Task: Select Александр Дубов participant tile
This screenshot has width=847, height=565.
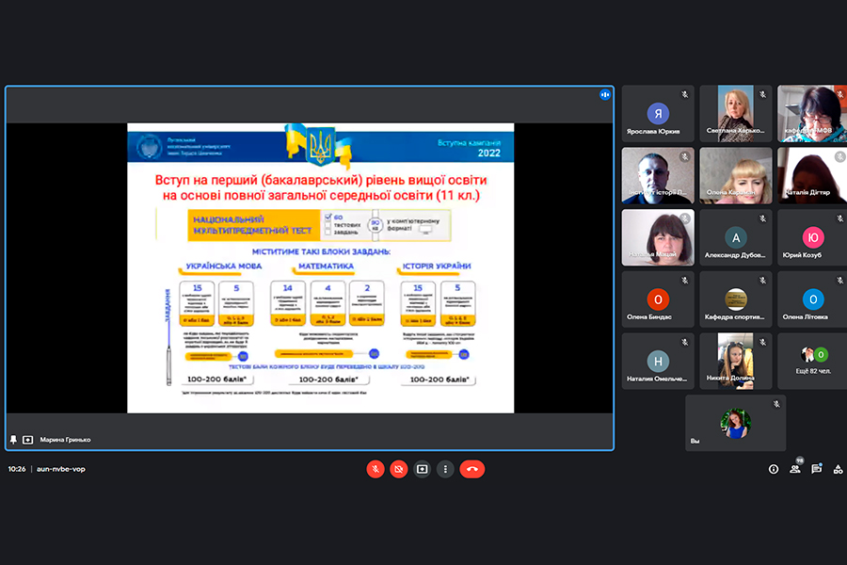Action: pyautogui.click(x=736, y=237)
